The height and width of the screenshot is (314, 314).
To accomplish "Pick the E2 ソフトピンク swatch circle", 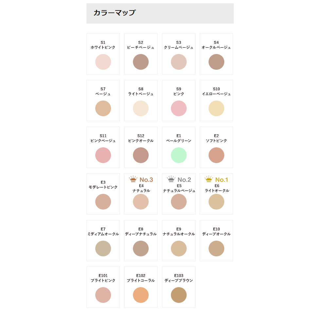I will click(x=216, y=155).
